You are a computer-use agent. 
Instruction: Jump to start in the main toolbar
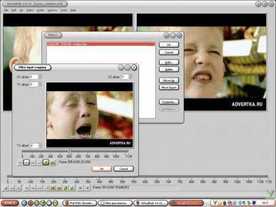click(27, 188)
